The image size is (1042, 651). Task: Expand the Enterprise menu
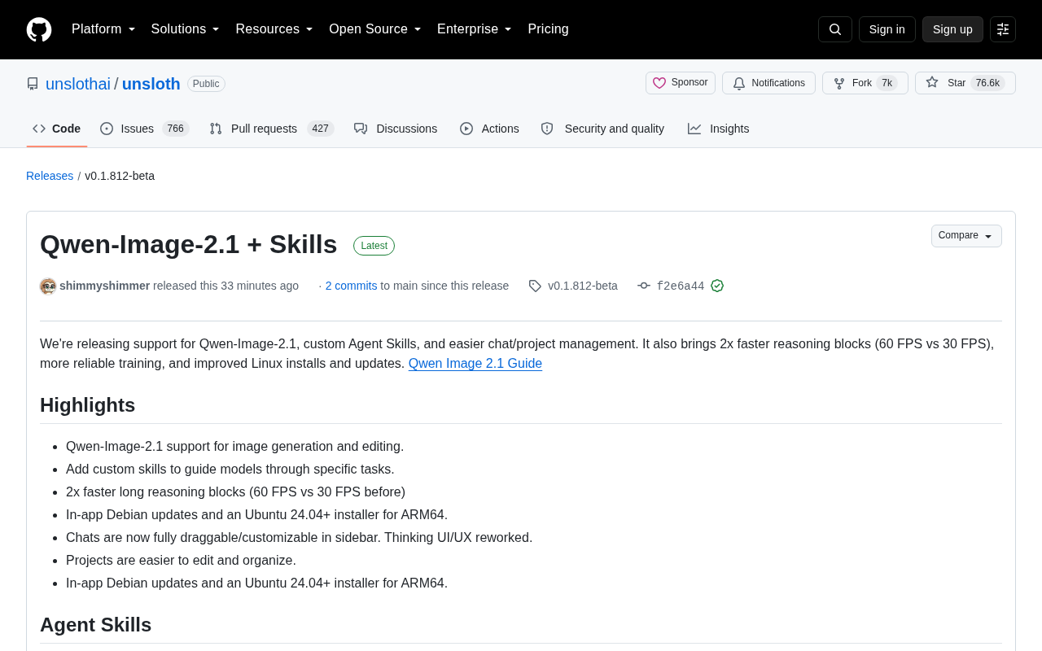[x=475, y=29]
